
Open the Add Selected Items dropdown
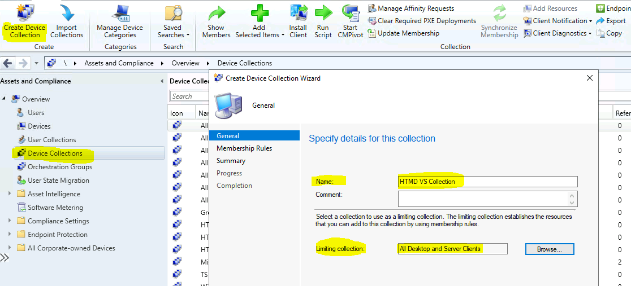260,21
